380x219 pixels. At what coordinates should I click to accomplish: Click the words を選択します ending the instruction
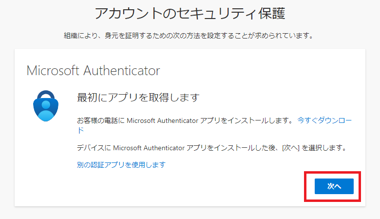point(325,148)
